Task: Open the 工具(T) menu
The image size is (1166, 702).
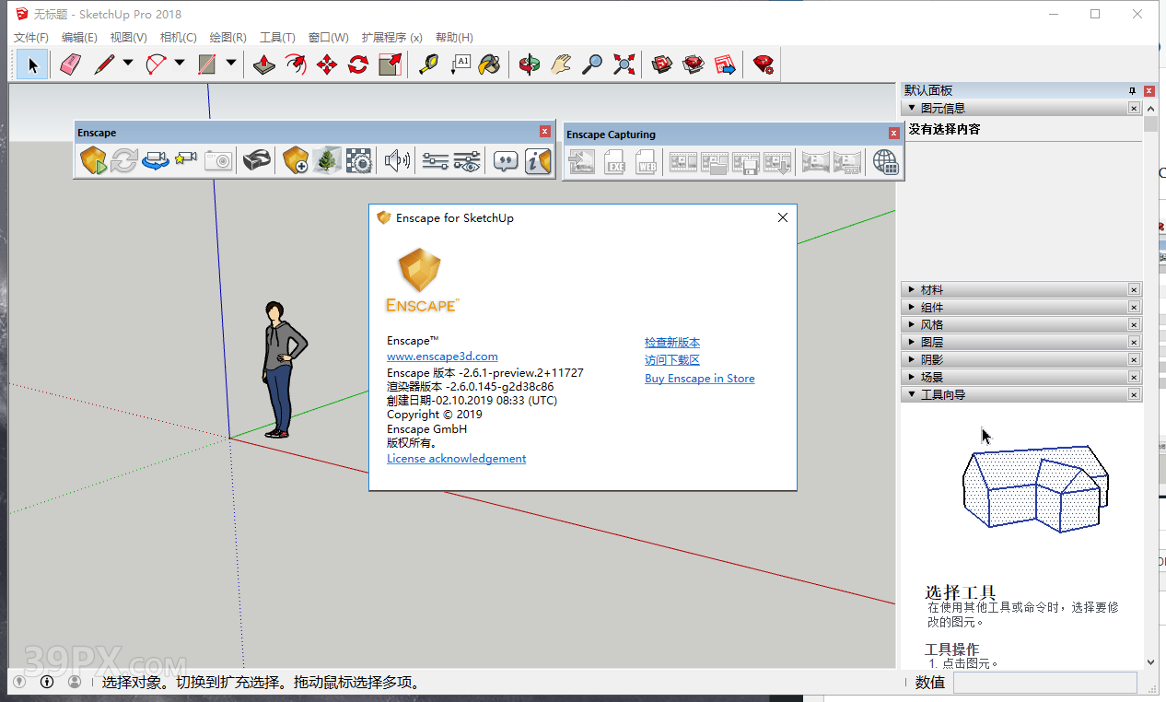Action: click(277, 37)
